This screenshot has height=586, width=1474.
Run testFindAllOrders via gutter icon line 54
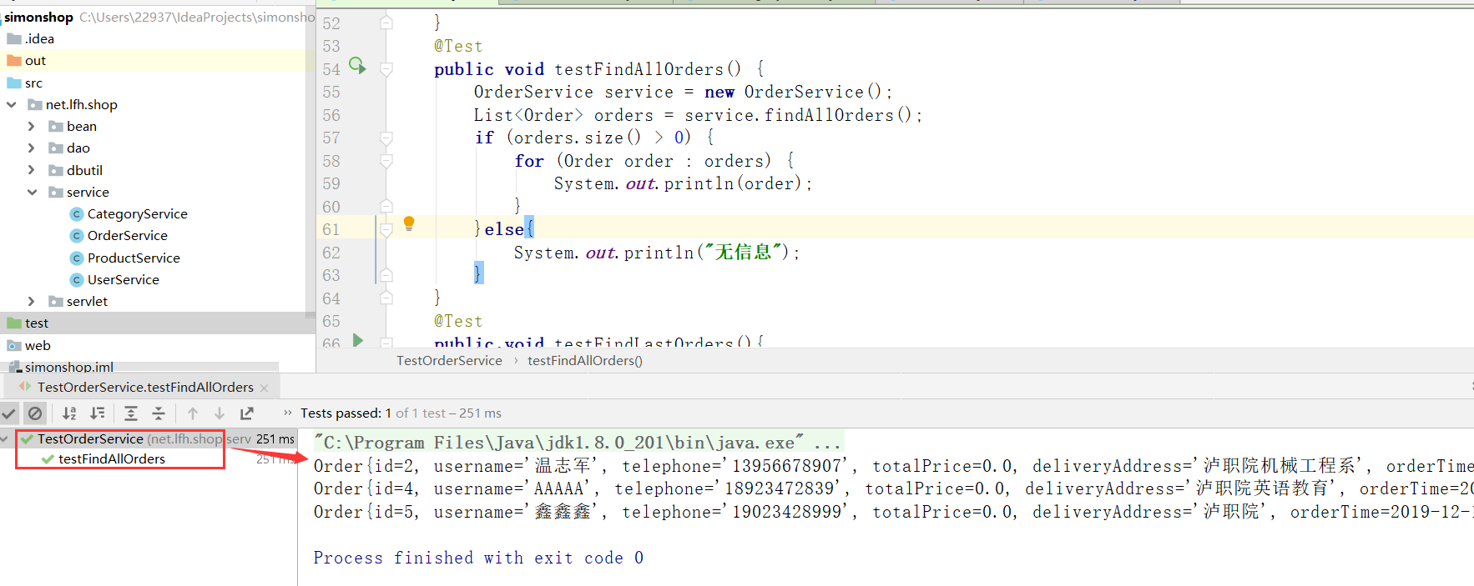click(x=357, y=66)
